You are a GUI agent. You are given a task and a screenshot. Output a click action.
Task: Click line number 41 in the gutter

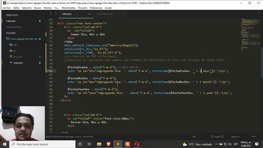(51, 71)
